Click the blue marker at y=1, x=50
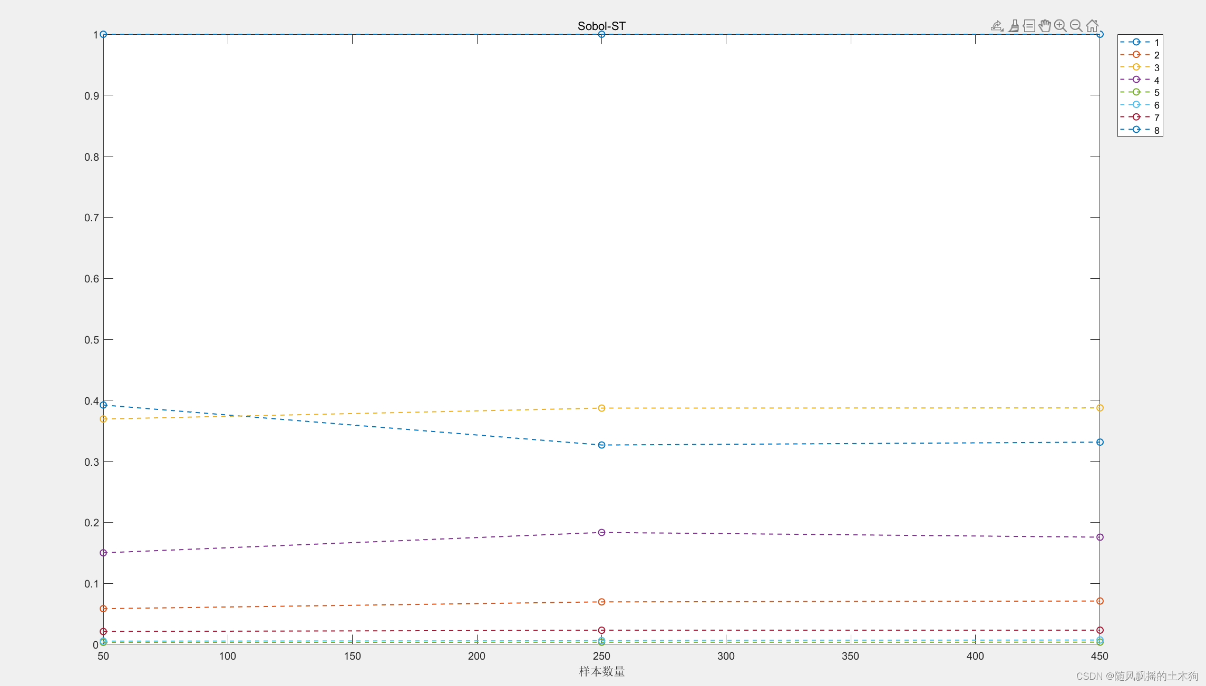 pyautogui.click(x=103, y=34)
